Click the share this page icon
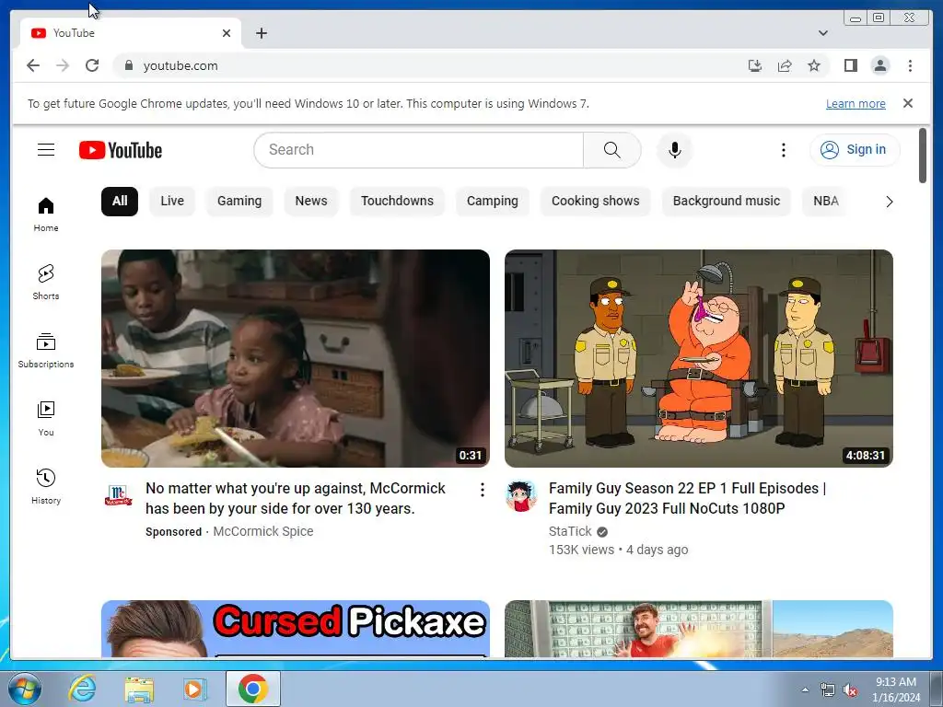The image size is (943, 707). pyautogui.click(x=785, y=65)
